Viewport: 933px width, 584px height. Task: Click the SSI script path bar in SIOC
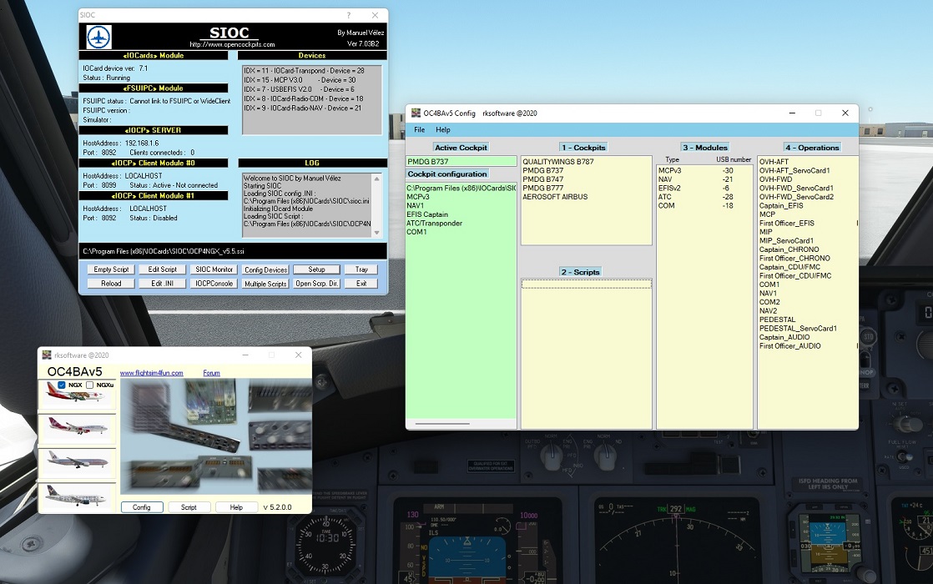tap(233, 251)
